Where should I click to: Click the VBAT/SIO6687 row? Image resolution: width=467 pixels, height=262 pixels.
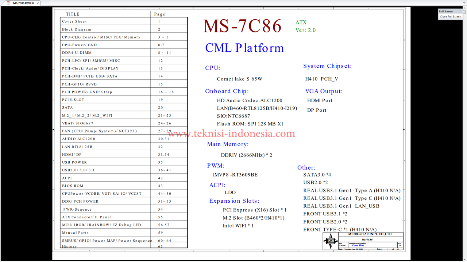click(x=124, y=123)
